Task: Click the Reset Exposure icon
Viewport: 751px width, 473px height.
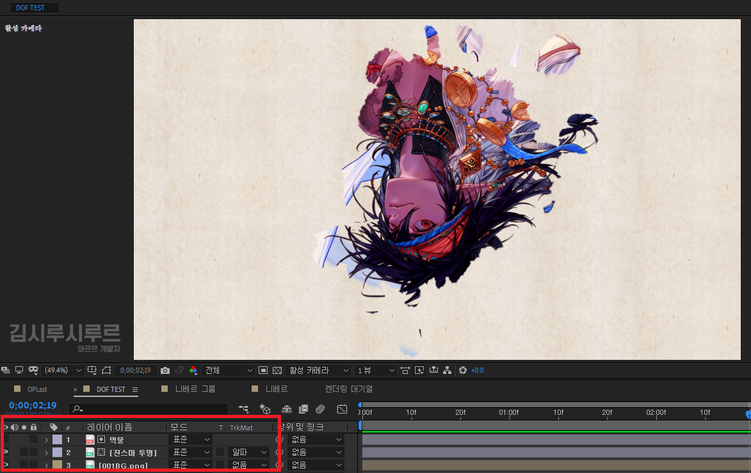Action: 463,370
